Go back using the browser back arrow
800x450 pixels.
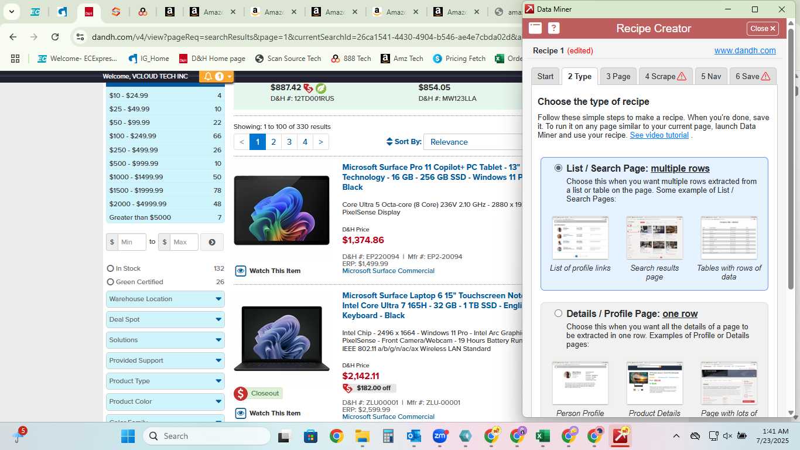tap(13, 37)
